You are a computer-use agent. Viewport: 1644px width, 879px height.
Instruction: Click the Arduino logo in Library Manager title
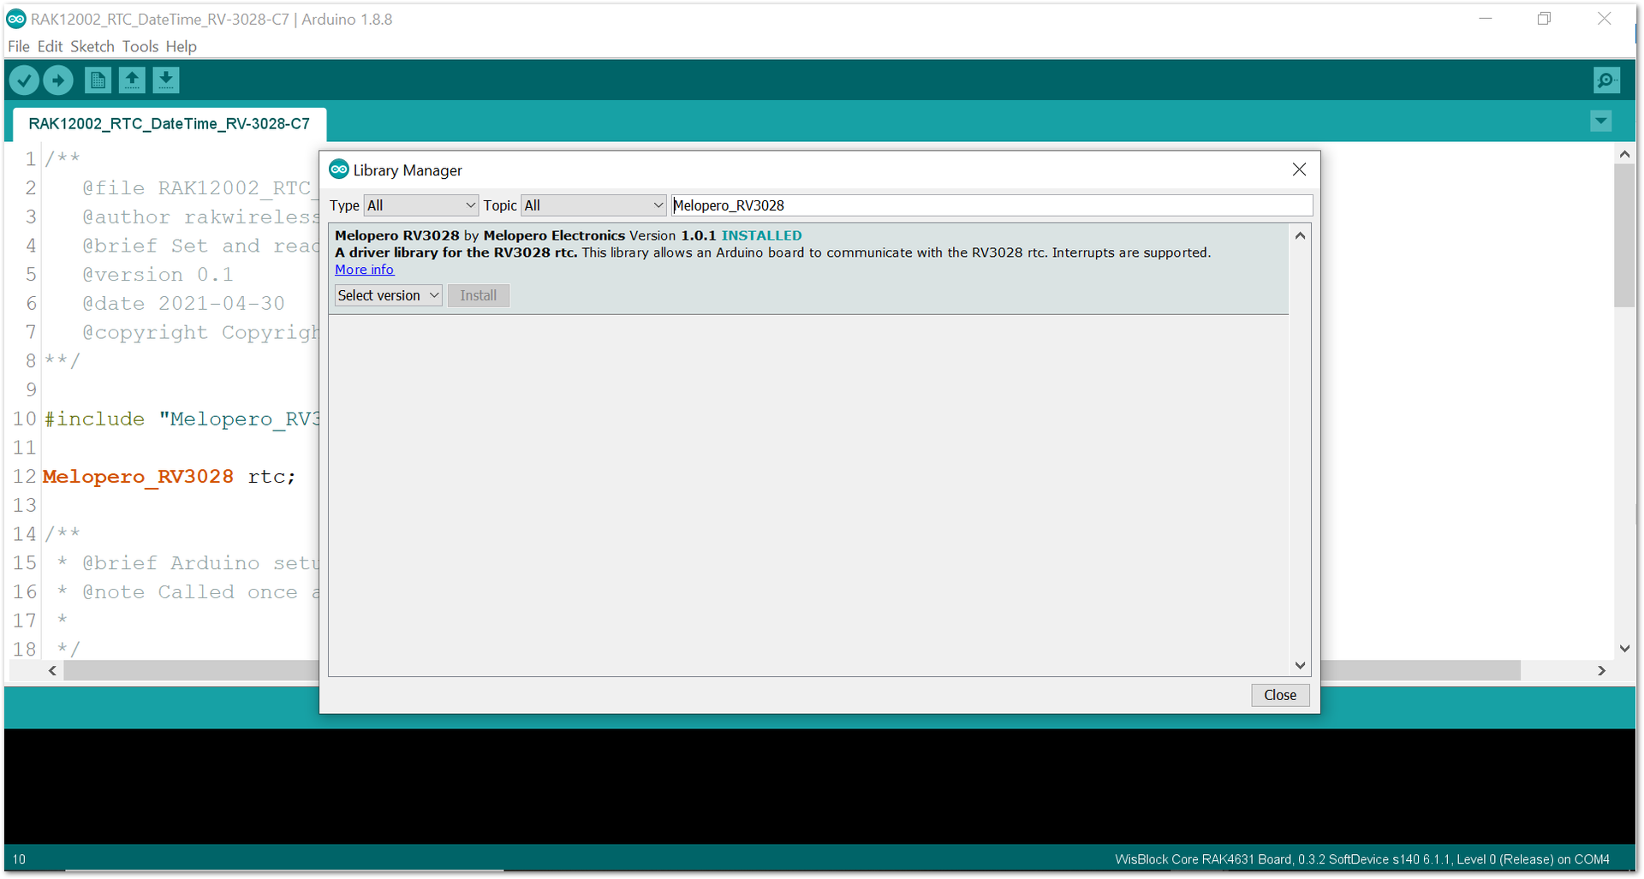pos(339,169)
